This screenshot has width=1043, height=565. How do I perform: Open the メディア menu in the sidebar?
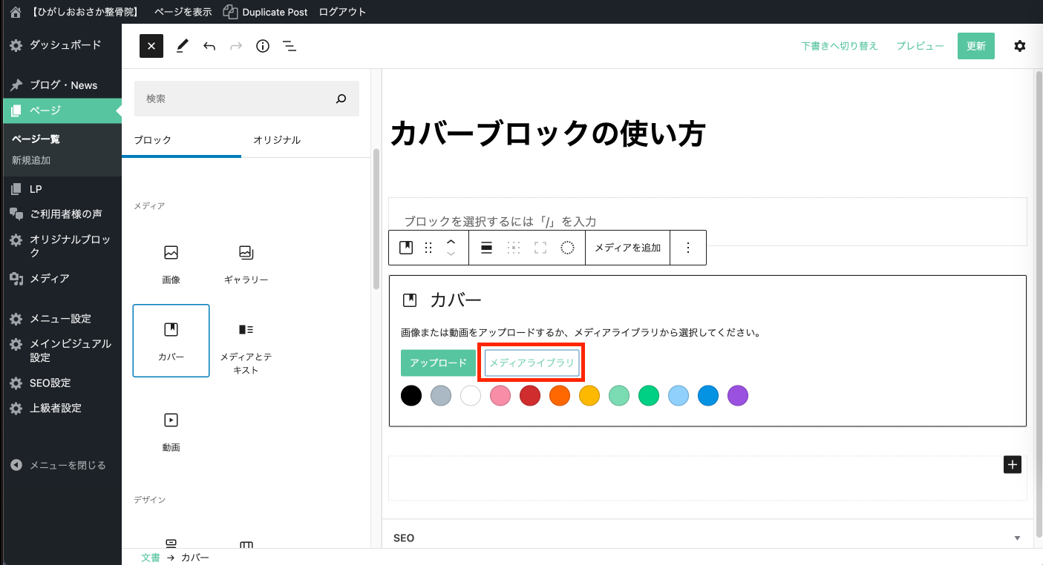(x=49, y=279)
